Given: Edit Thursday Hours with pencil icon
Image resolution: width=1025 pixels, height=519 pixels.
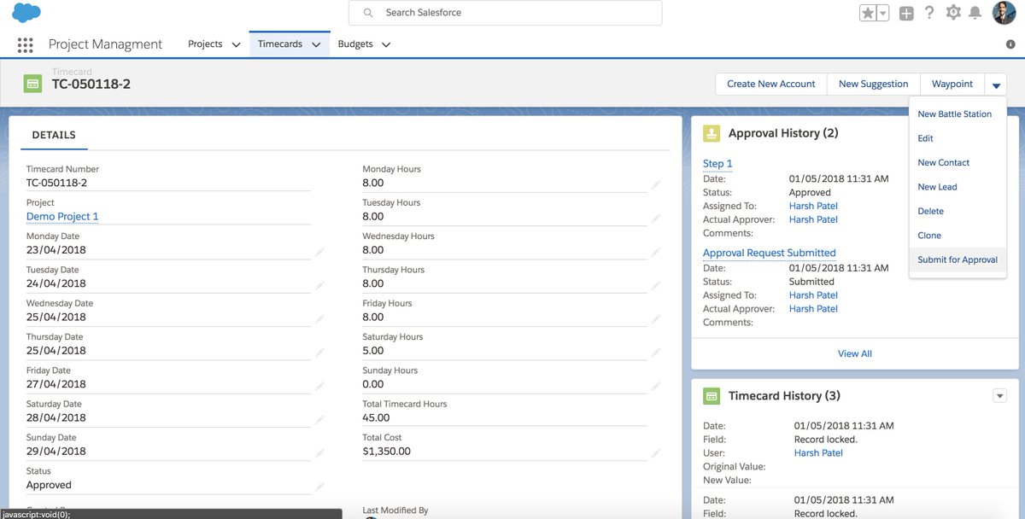Looking at the screenshot, I should [x=656, y=285].
